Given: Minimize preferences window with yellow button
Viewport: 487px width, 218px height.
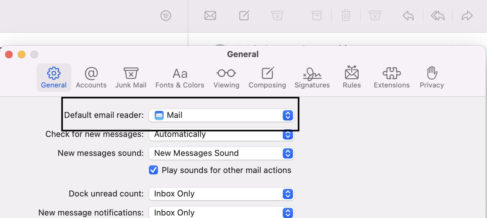Looking at the screenshot, I should pyautogui.click(x=22, y=54).
